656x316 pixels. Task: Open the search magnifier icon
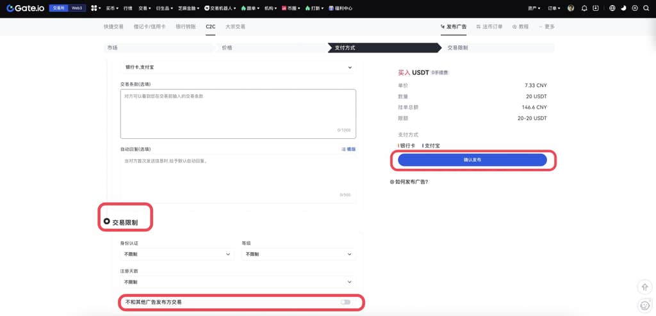[646, 8]
